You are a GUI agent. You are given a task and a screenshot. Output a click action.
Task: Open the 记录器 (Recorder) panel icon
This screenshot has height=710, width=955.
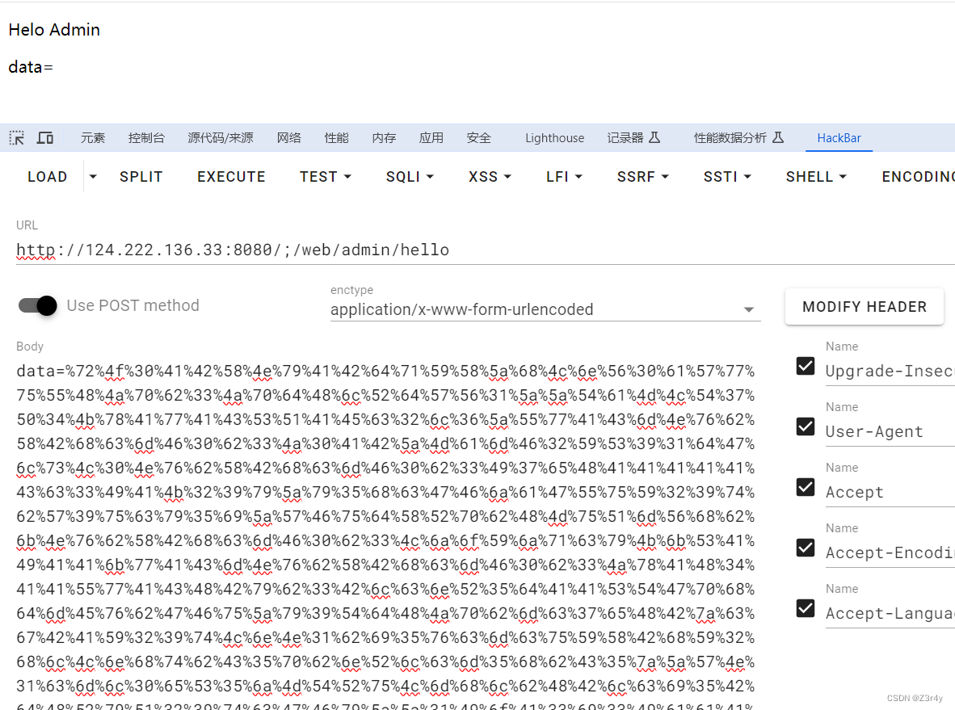click(x=633, y=137)
